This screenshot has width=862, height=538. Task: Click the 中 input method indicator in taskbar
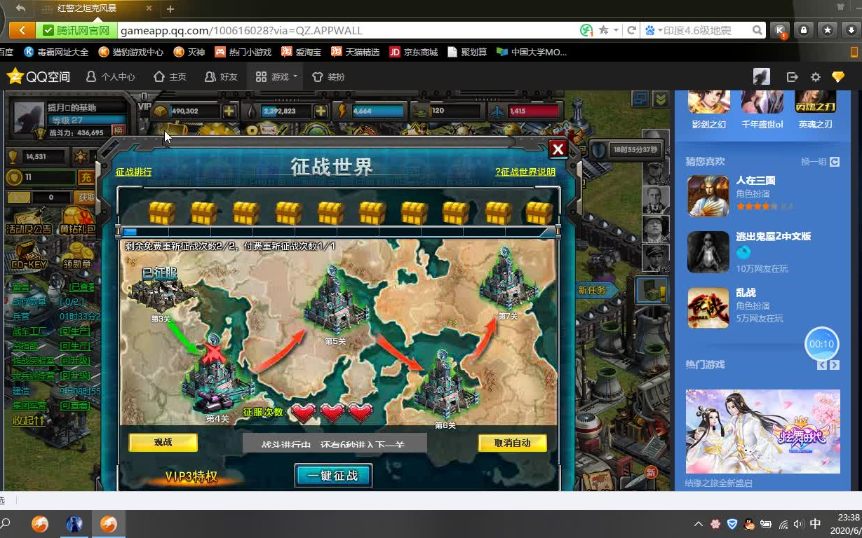815,524
